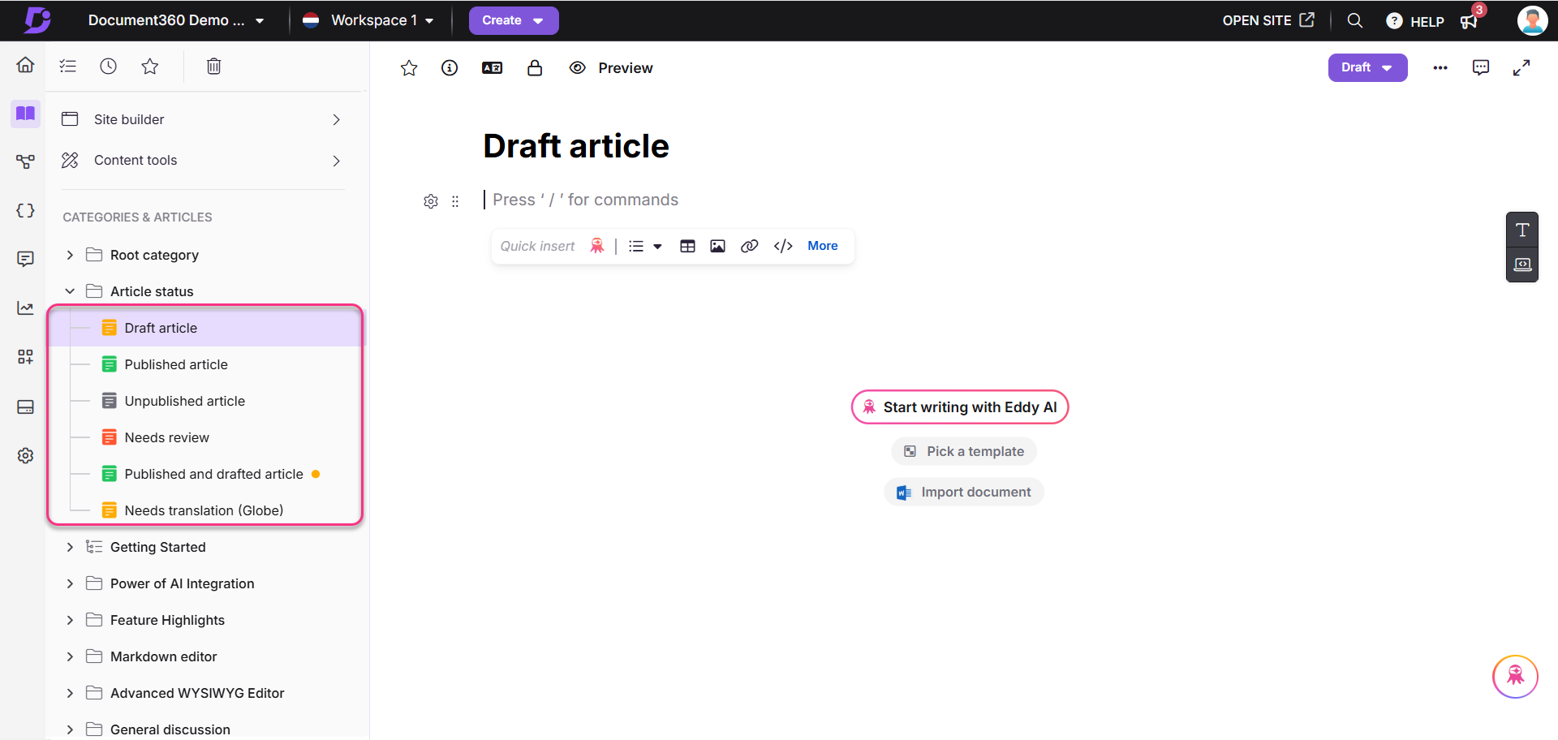Image resolution: width=1558 pixels, height=740 pixels.
Task: Expand the Power of AI Integration category
Action: [70, 583]
